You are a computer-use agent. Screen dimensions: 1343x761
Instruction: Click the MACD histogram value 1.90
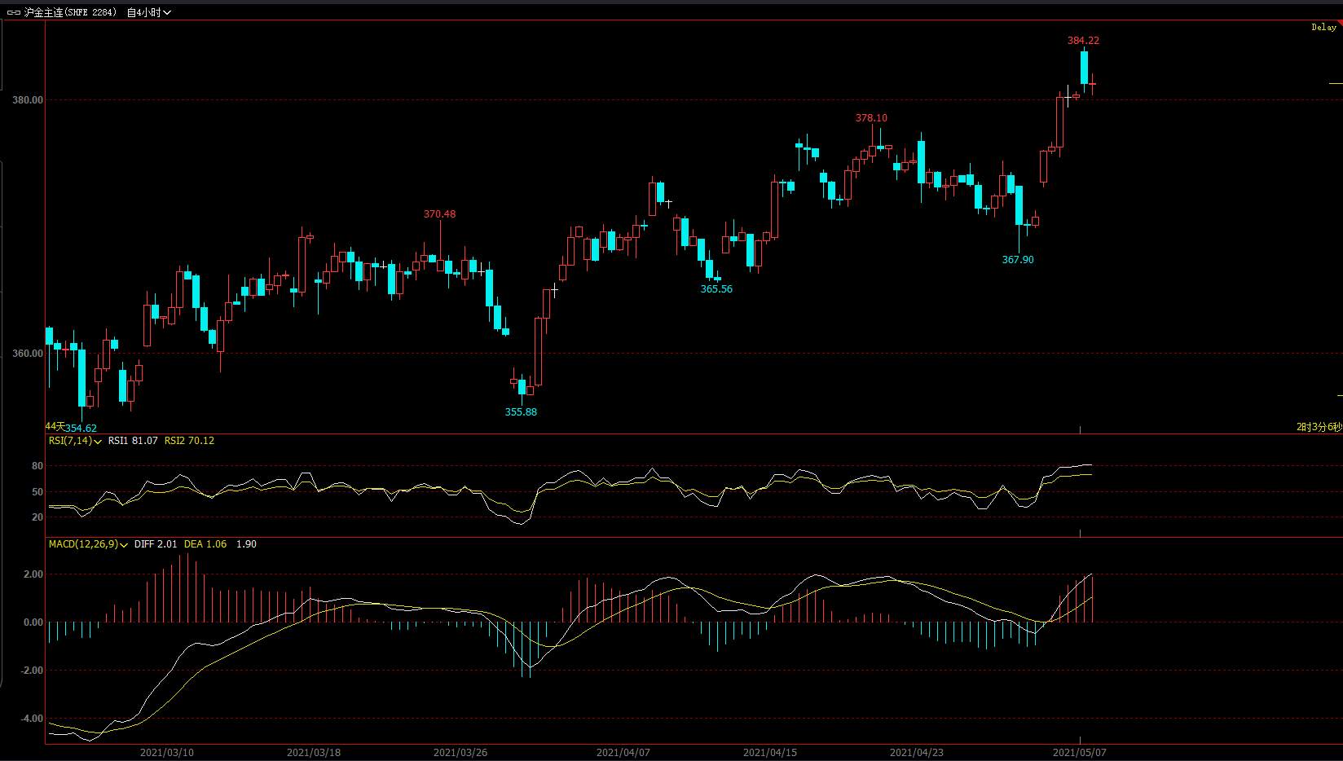click(x=246, y=544)
